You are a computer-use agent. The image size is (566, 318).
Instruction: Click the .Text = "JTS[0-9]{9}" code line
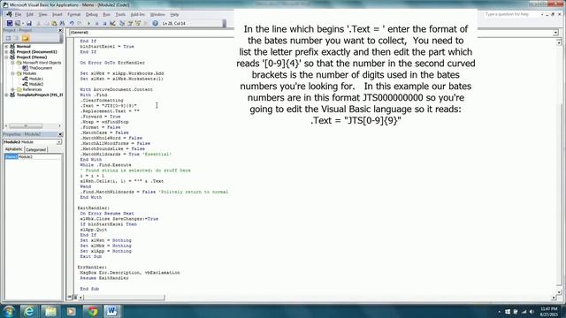(x=108, y=106)
